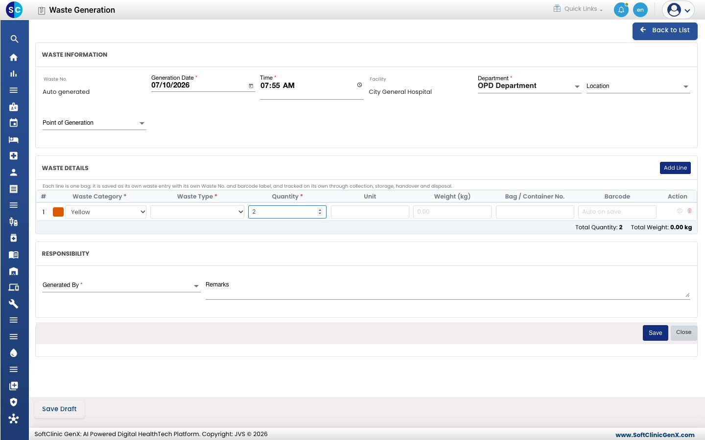
Task: Go to Home via the sidebar house icon
Action: tap(14, 57)
